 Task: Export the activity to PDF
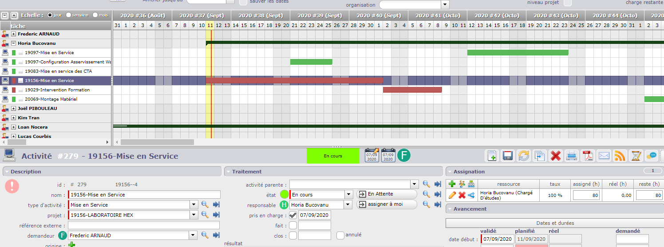coord(588,156)
